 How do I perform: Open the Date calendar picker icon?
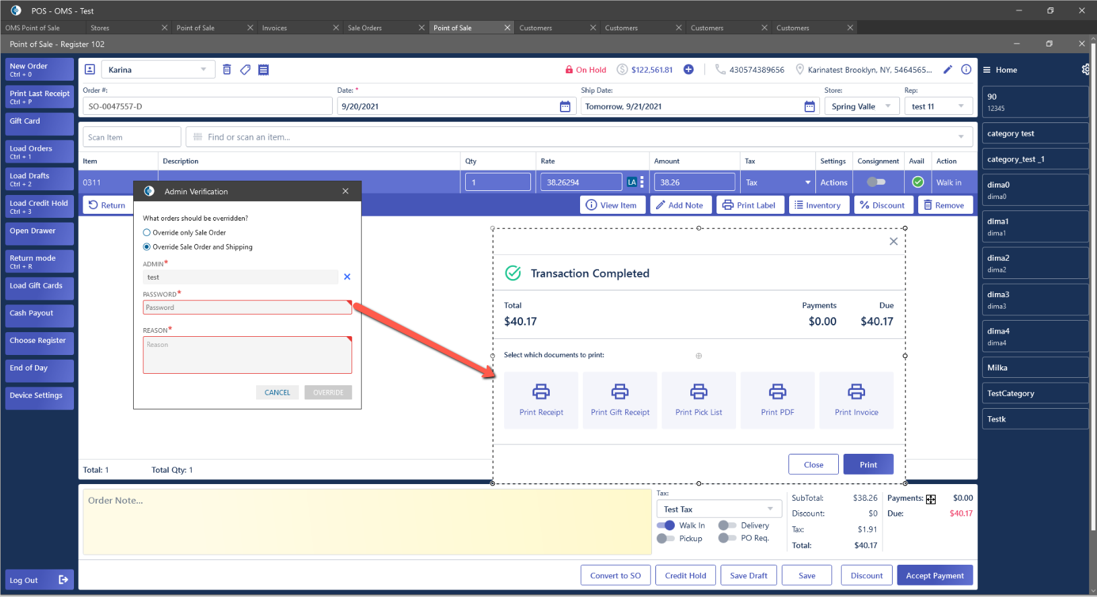pos(565,107)
